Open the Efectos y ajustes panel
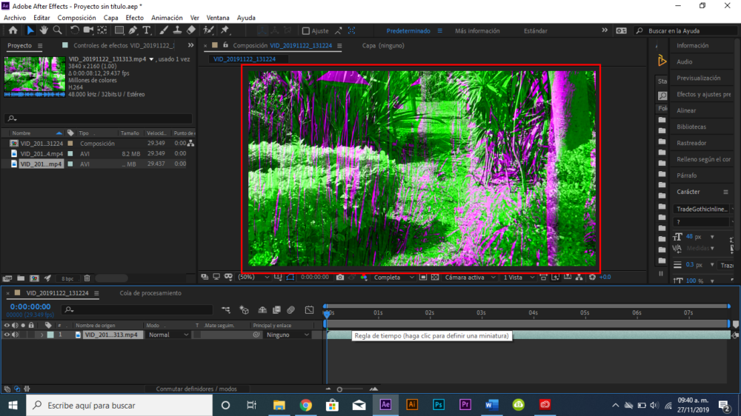Image resolution: width=741 pixels, height=416 pixels. [x=703, y=94]
